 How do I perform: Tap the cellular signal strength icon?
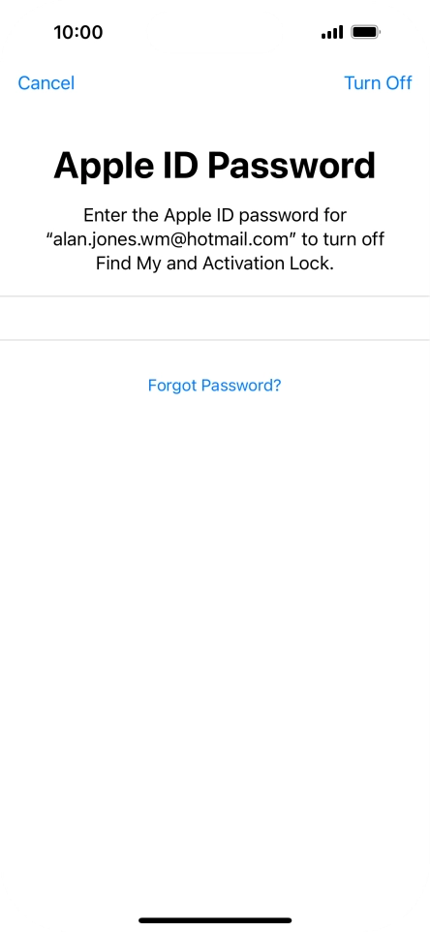[x=332, y=32]
